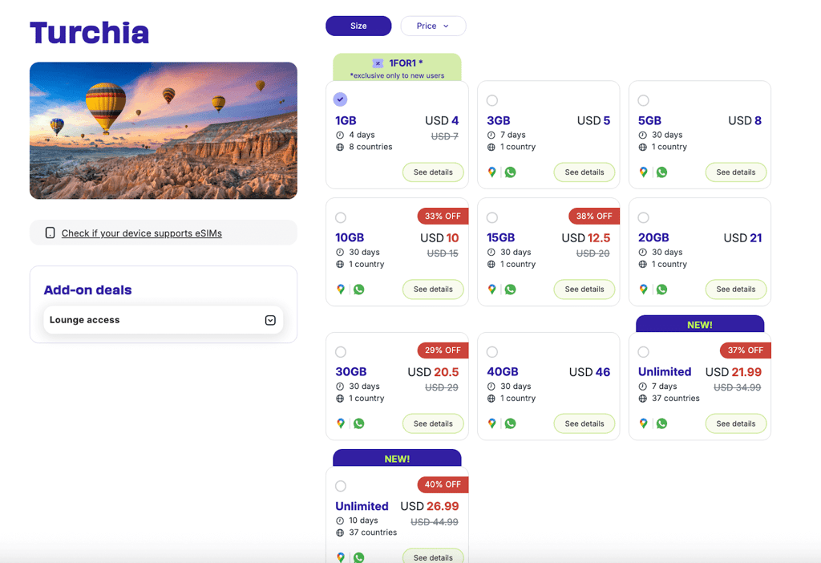Expand the Lounge access add-on
821x563 pixels.
(270, 320)
